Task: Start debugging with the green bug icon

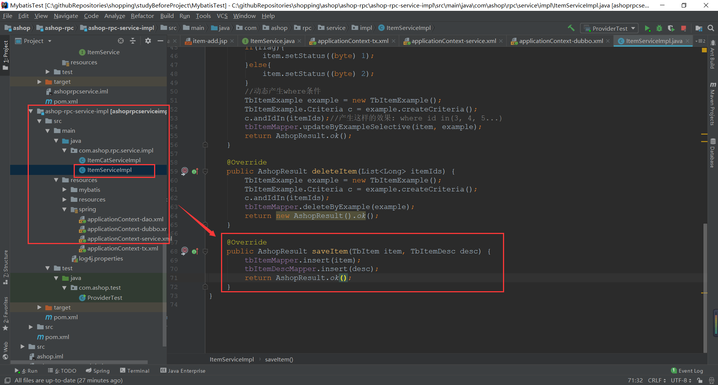Action: (x=659, y=28)
